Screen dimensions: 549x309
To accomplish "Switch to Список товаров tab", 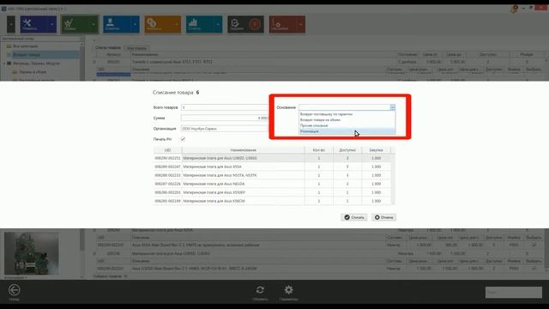I will pos(108,48).
